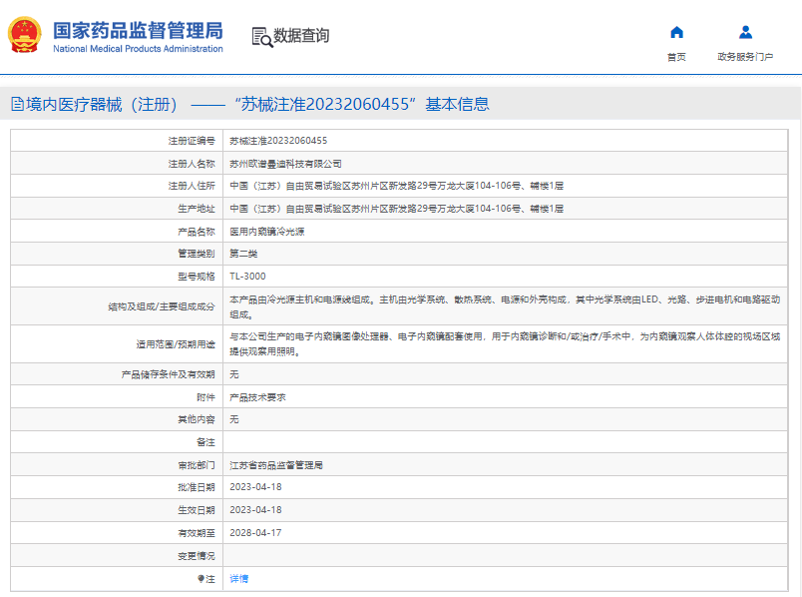Image resolution: width=802 pixels, height=597 pixels.
Task: Select approval date 2023-04-18 in 批准日期 row
Action: (255, 487)
